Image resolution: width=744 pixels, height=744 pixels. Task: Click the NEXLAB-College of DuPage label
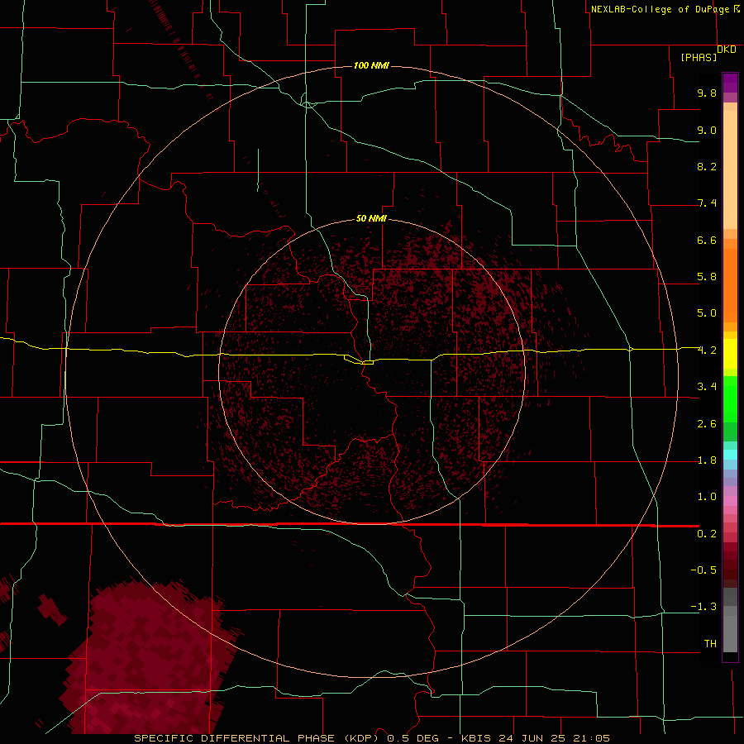tap(660, 9)
